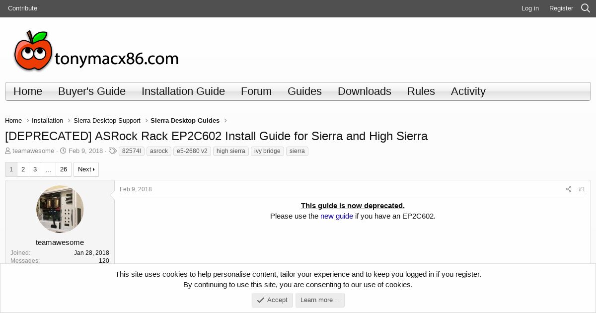Screen dimensions: 596x313
Task: Click the Feb 9, 2018 date under title
Action: point(85,151)
